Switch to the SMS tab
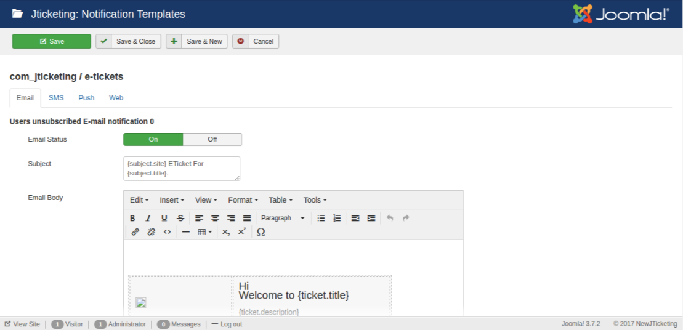 56,98
